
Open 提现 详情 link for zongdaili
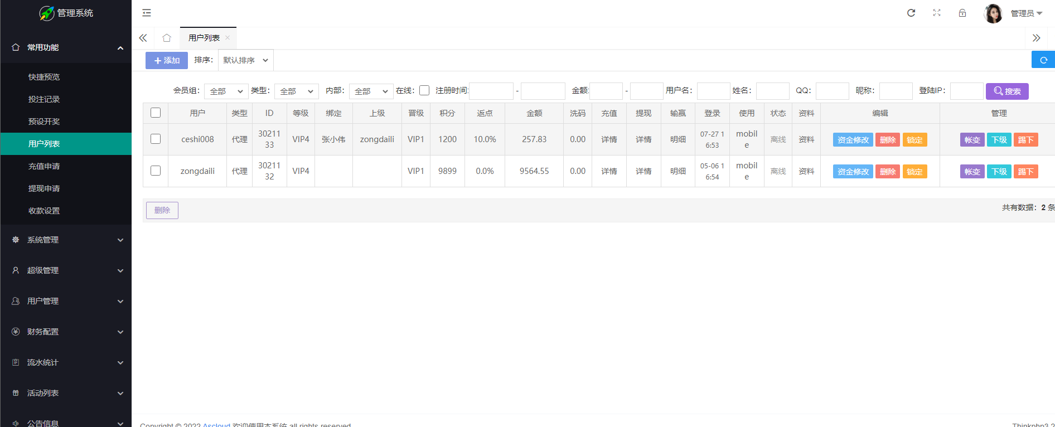tap(643, 171)
